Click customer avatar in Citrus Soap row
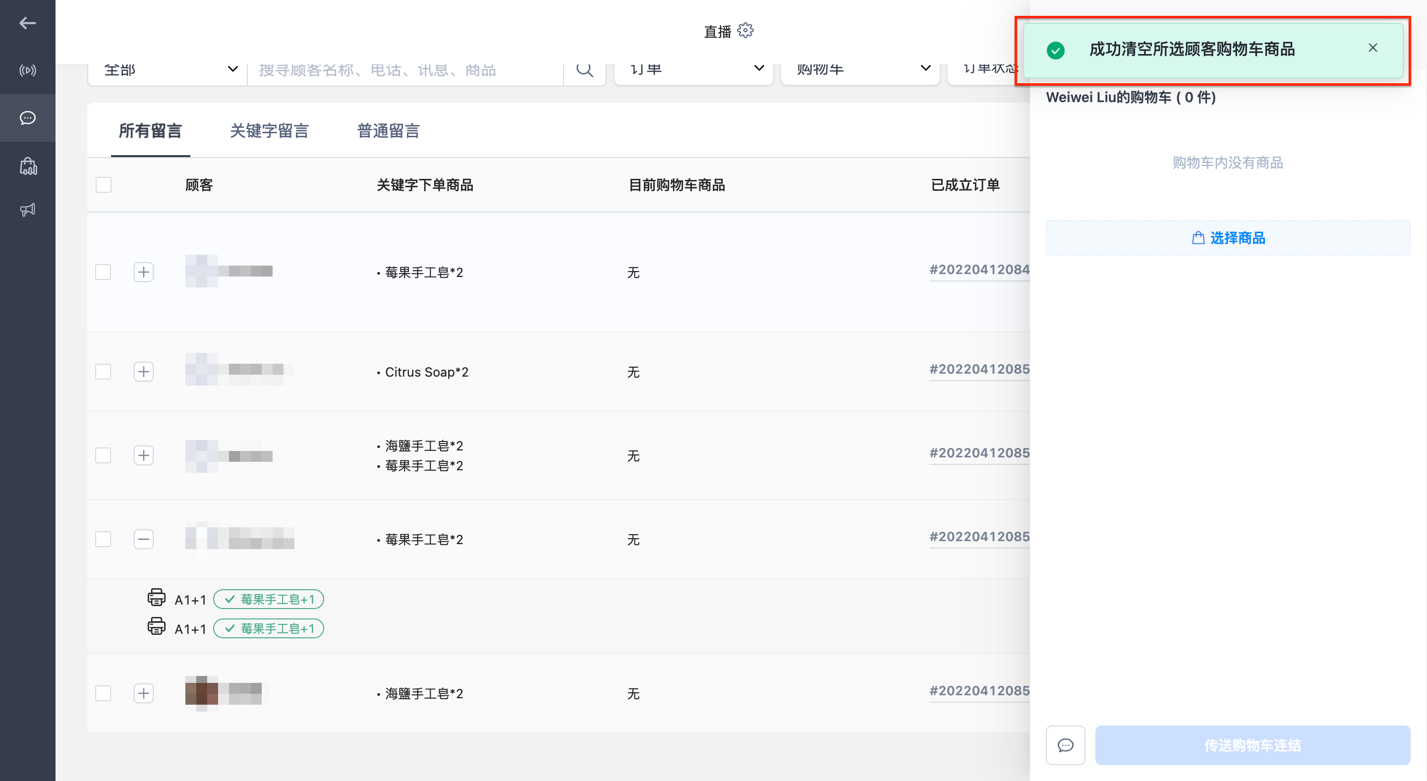 pyautogui.click(x=201, y=370)
